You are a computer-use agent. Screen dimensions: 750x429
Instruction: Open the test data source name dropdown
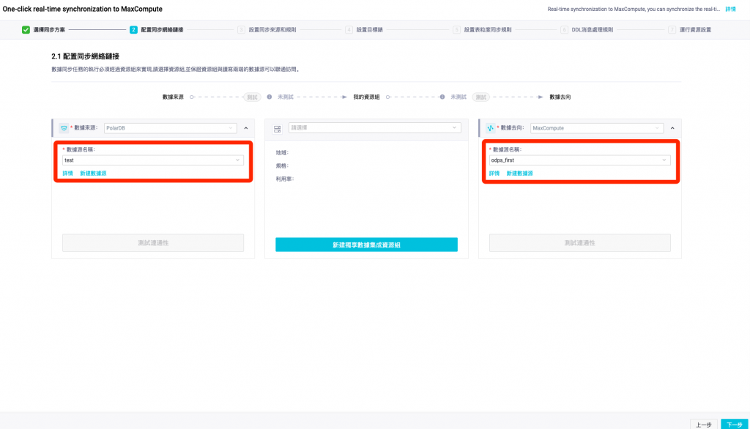[x=153, y=160]
